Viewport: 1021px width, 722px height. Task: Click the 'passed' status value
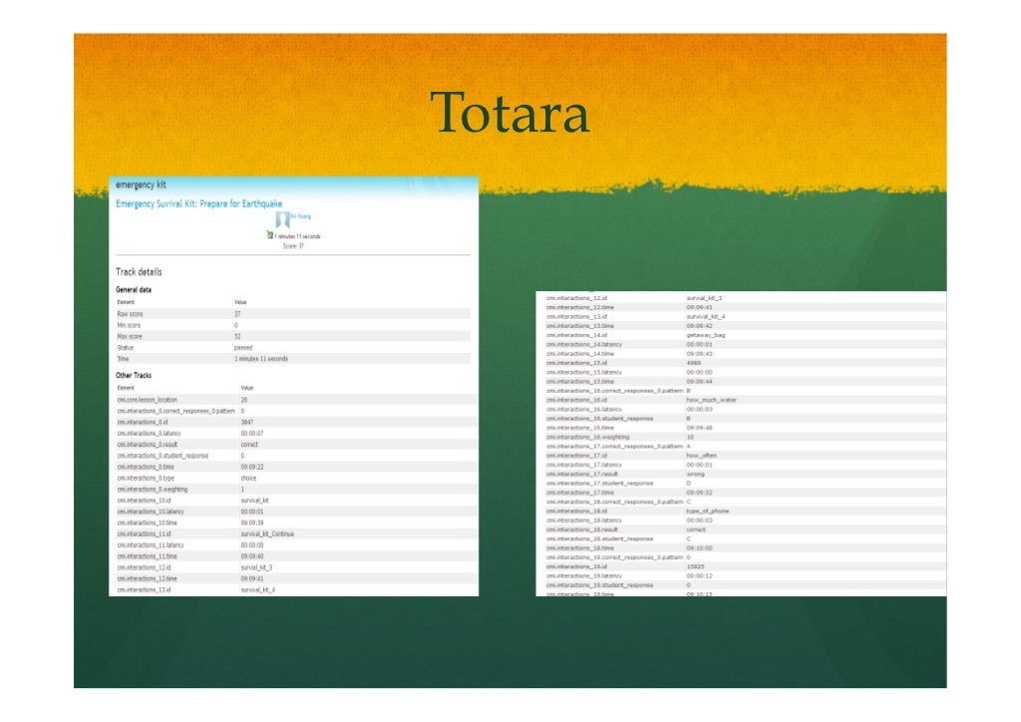click(x=243, y=348)
